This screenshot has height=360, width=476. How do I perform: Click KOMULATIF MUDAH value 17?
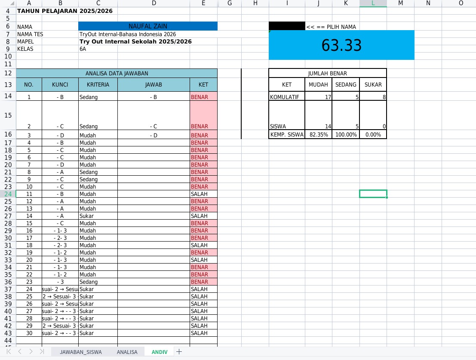point(319,97)
